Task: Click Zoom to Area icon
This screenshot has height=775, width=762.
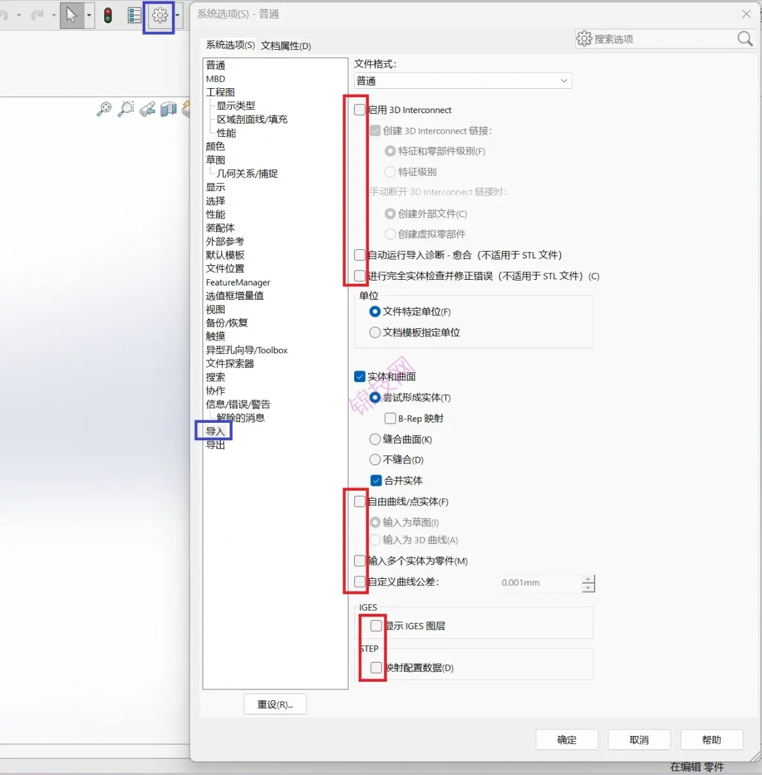Action: pyautogui.click(x=126, y=109)
